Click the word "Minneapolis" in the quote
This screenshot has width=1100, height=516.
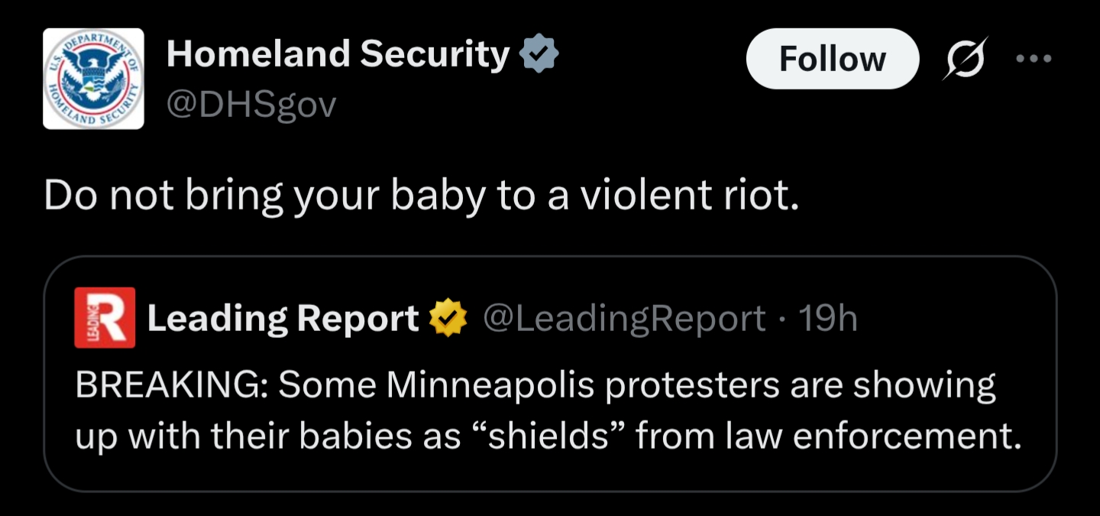[490, 386]
